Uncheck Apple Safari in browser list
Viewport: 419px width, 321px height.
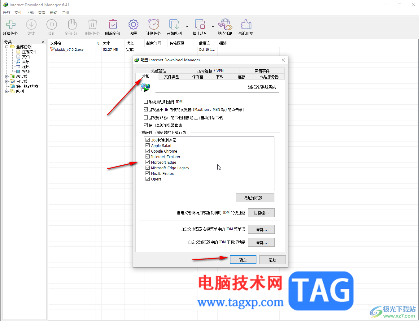[148, 145]
